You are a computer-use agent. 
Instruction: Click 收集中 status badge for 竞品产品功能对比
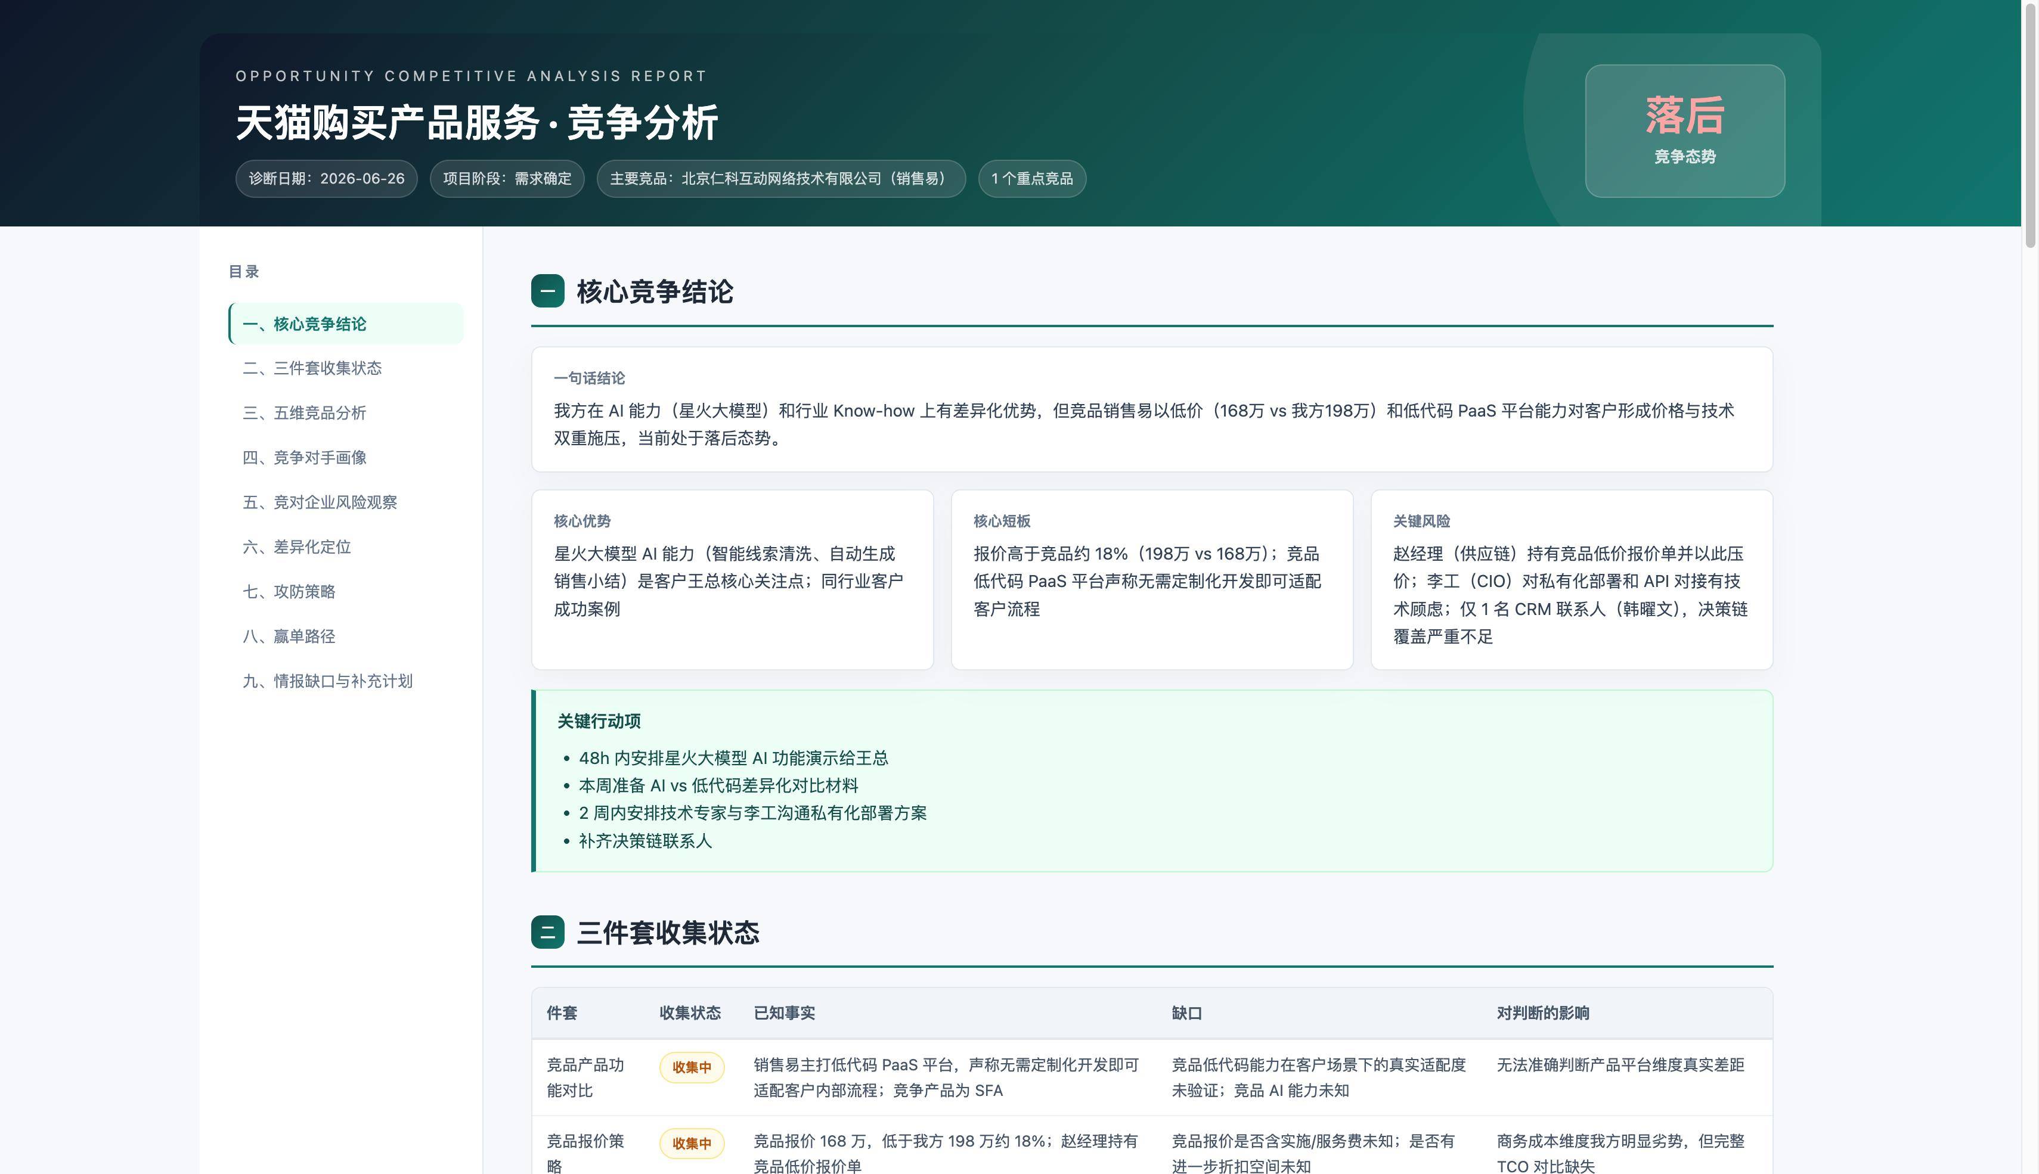pyautogui.click(x=691, y=1067)
